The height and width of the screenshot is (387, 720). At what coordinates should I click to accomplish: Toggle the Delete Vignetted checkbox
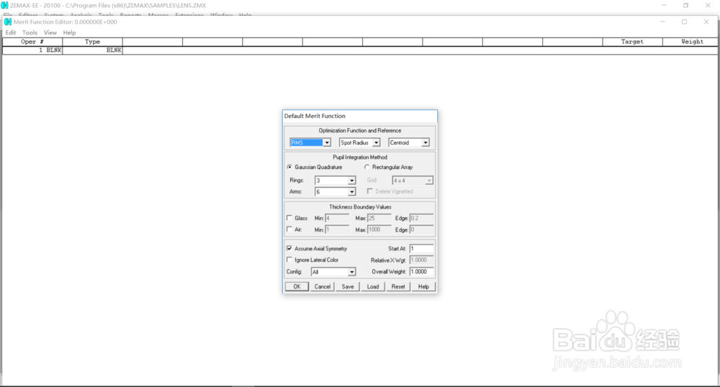click(x=370, y=191)
